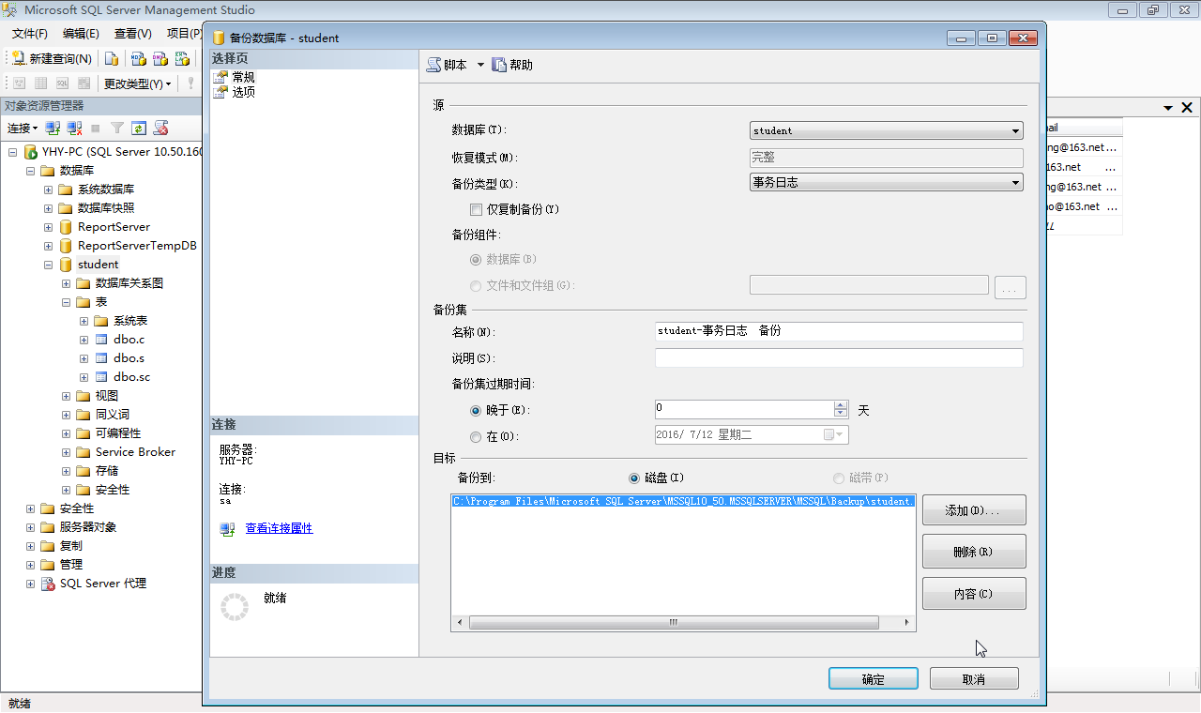
Task: Open the 数据库 database dropdown
Action: point(1015,130)
